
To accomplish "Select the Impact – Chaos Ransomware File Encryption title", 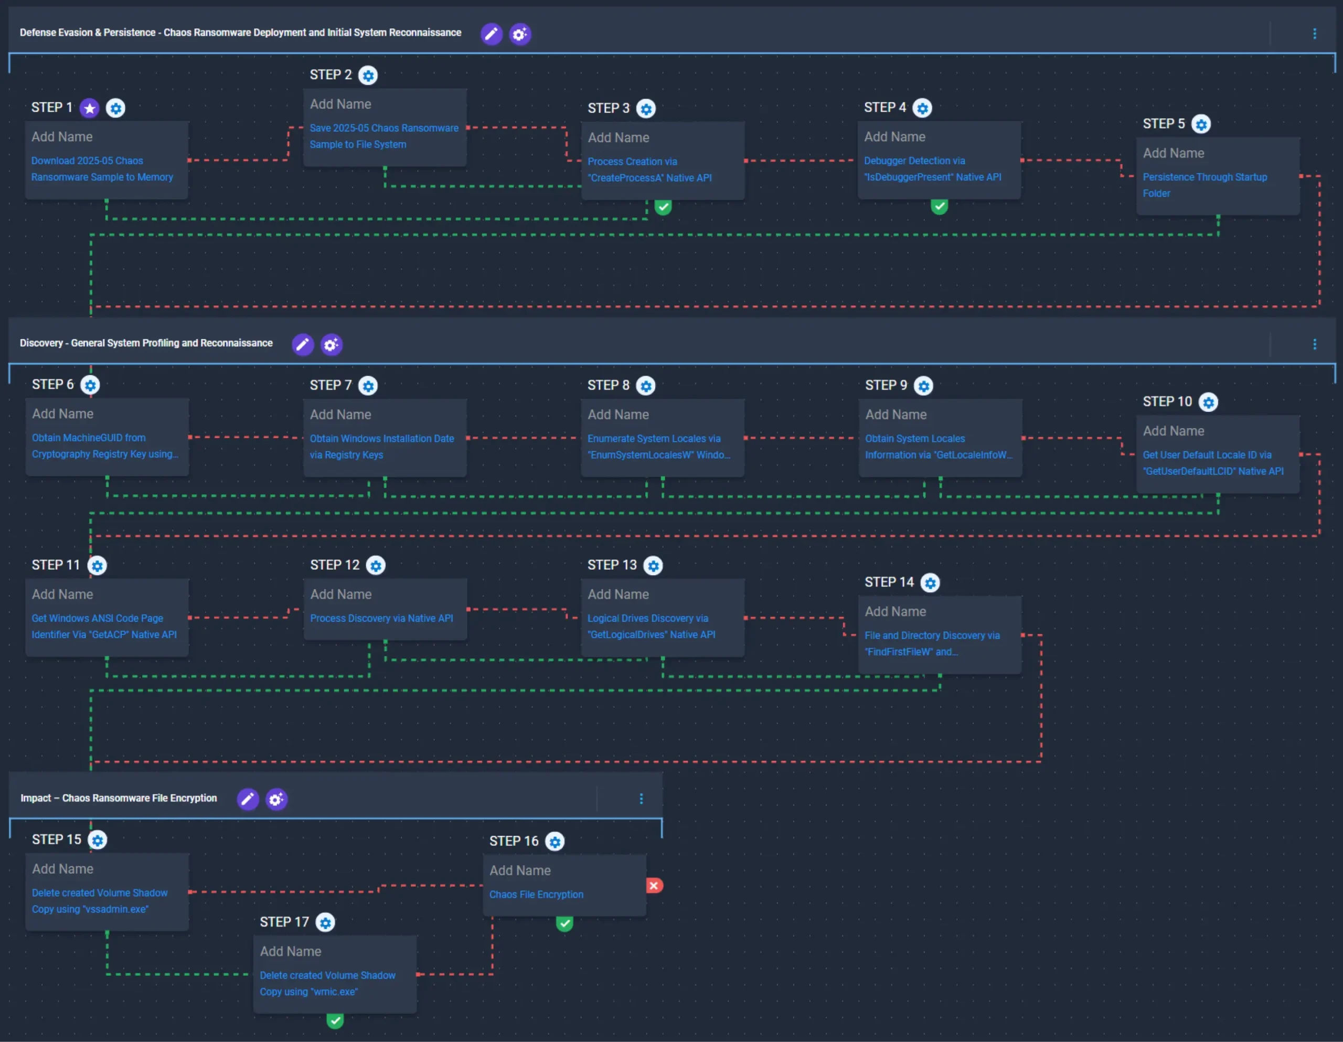I will pyautogui.click(x=119, y=799).
